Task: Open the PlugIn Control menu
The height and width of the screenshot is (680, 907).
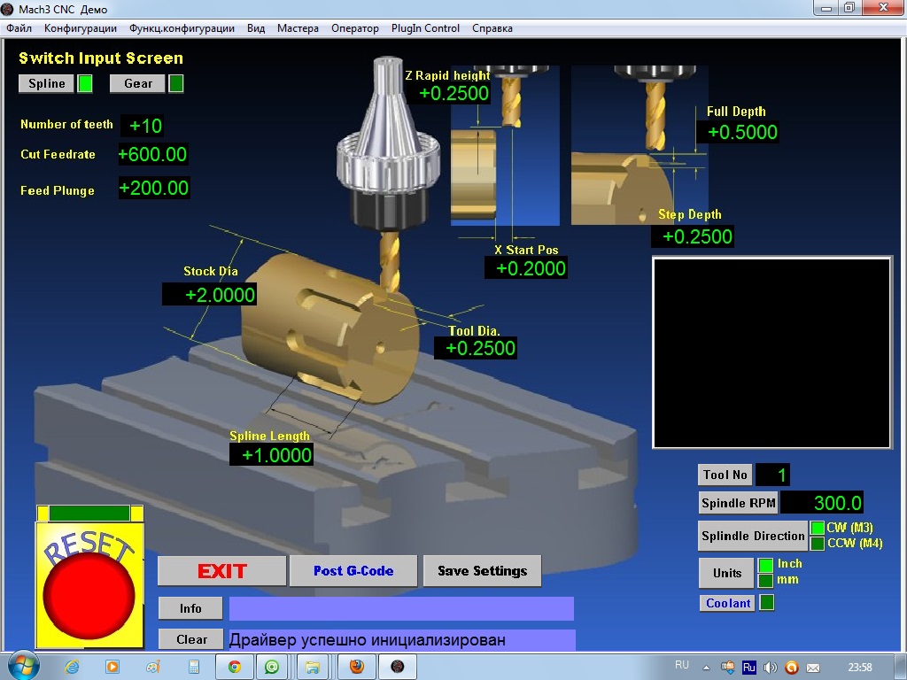Action: pos(425,28)
